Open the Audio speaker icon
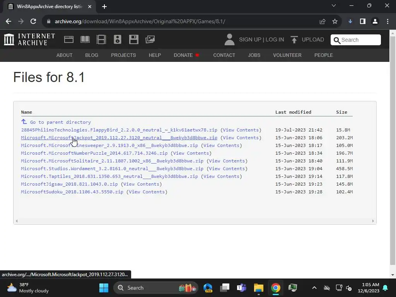Viewport: 396px width, 297px height. click(118, 39)
